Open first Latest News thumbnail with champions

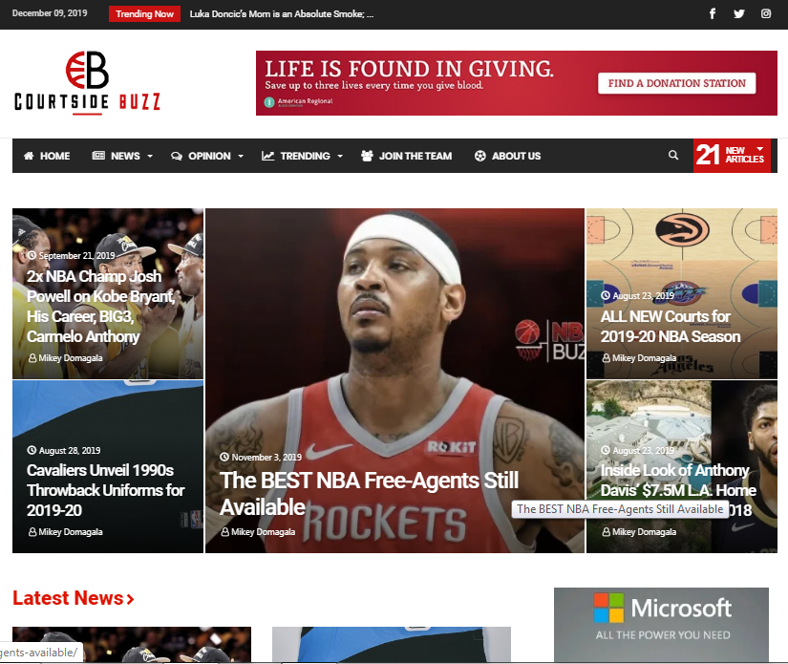132,644
